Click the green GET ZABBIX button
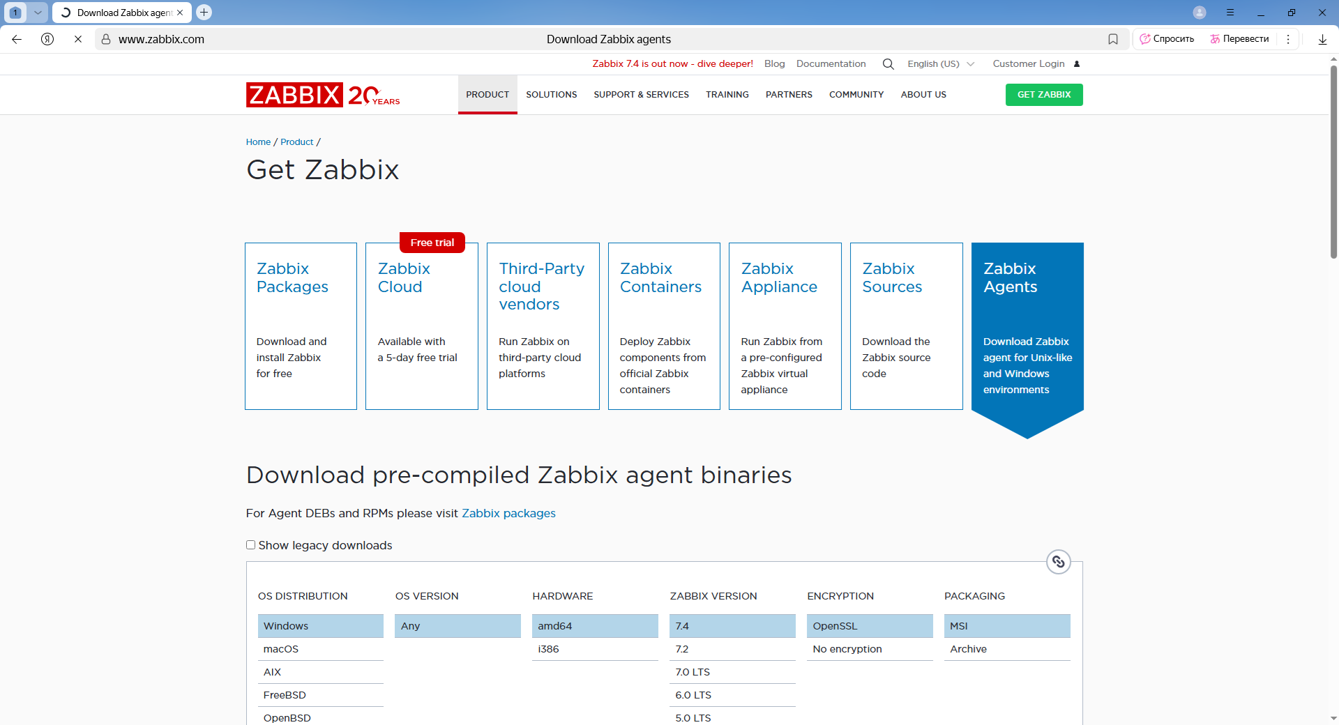Viewport: 1339px width, 725px height. pyautogui.click(x=1044, y=95)
